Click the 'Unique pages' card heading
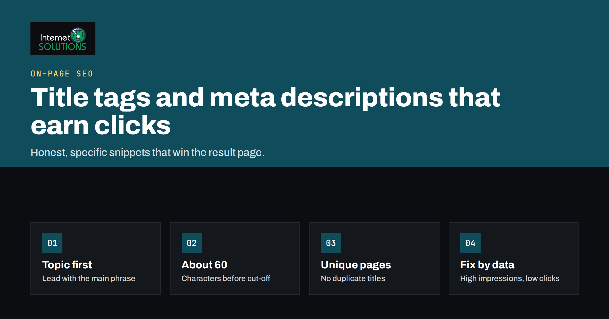Image resolution: width=609 pixels, height=319 pixels. coord(356,265)
